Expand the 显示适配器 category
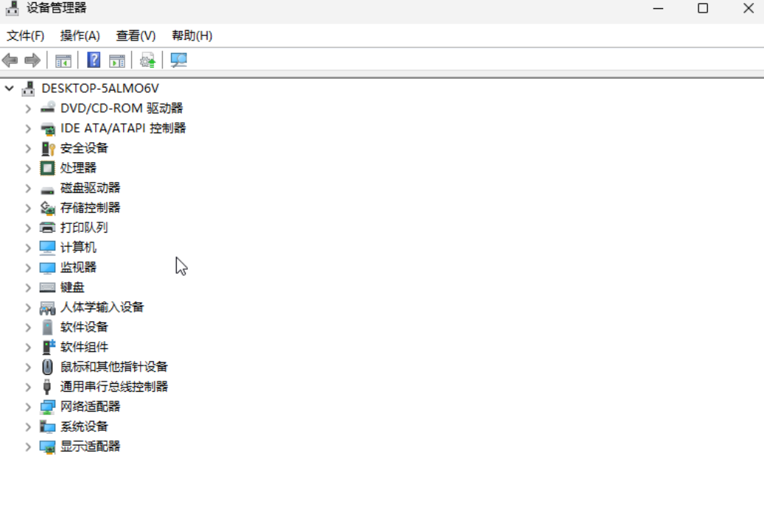 tap(28, 446)
